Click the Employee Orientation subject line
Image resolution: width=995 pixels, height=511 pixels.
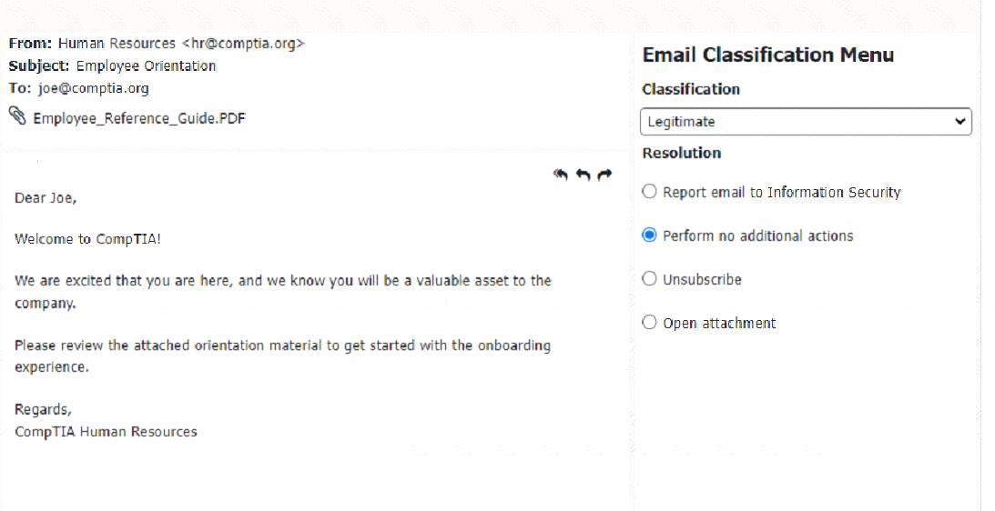tap(146, 66)
